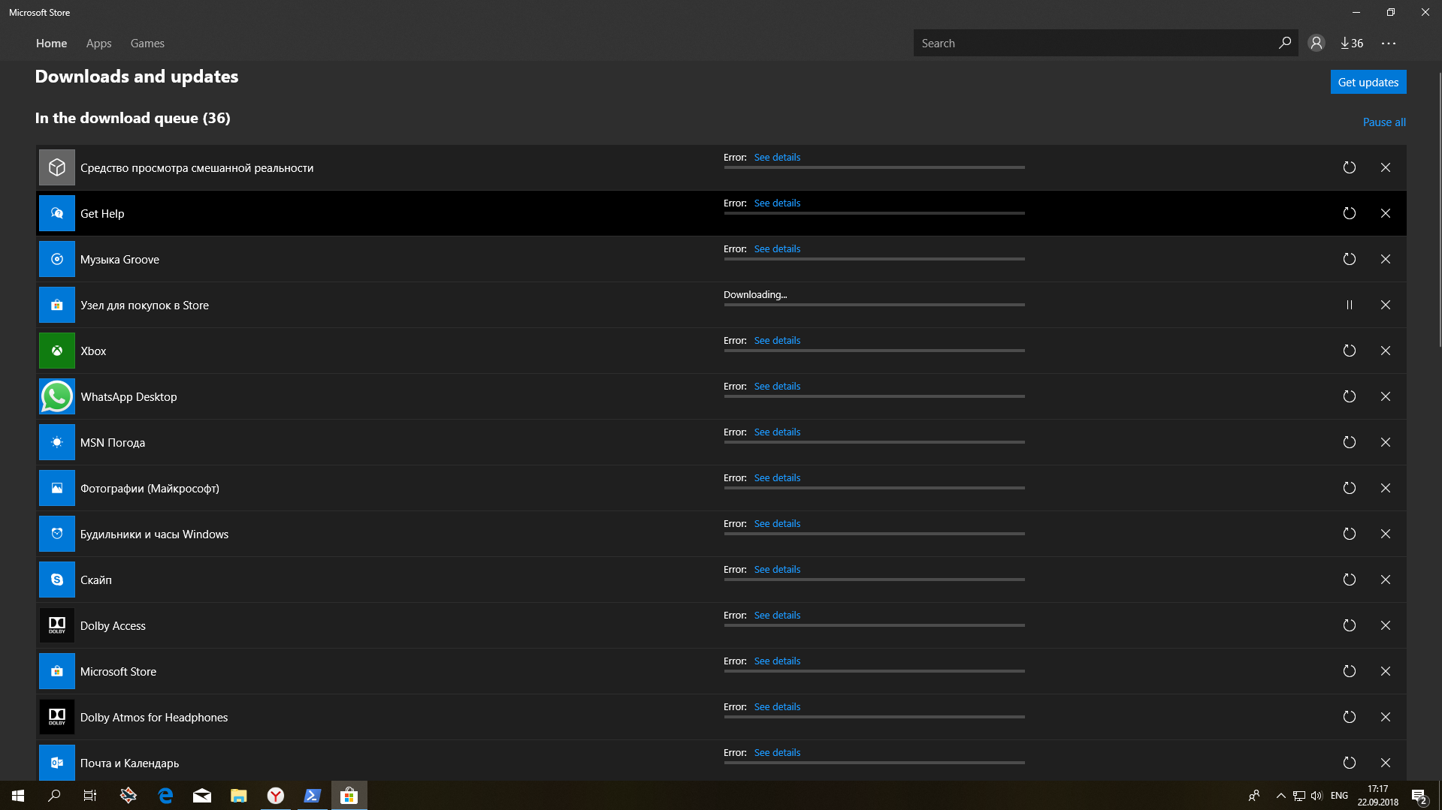Screen dimensions: 1442x810
Task: See error details for Microsoft Store
Action: pyautogui.click(x=777, y=661)
